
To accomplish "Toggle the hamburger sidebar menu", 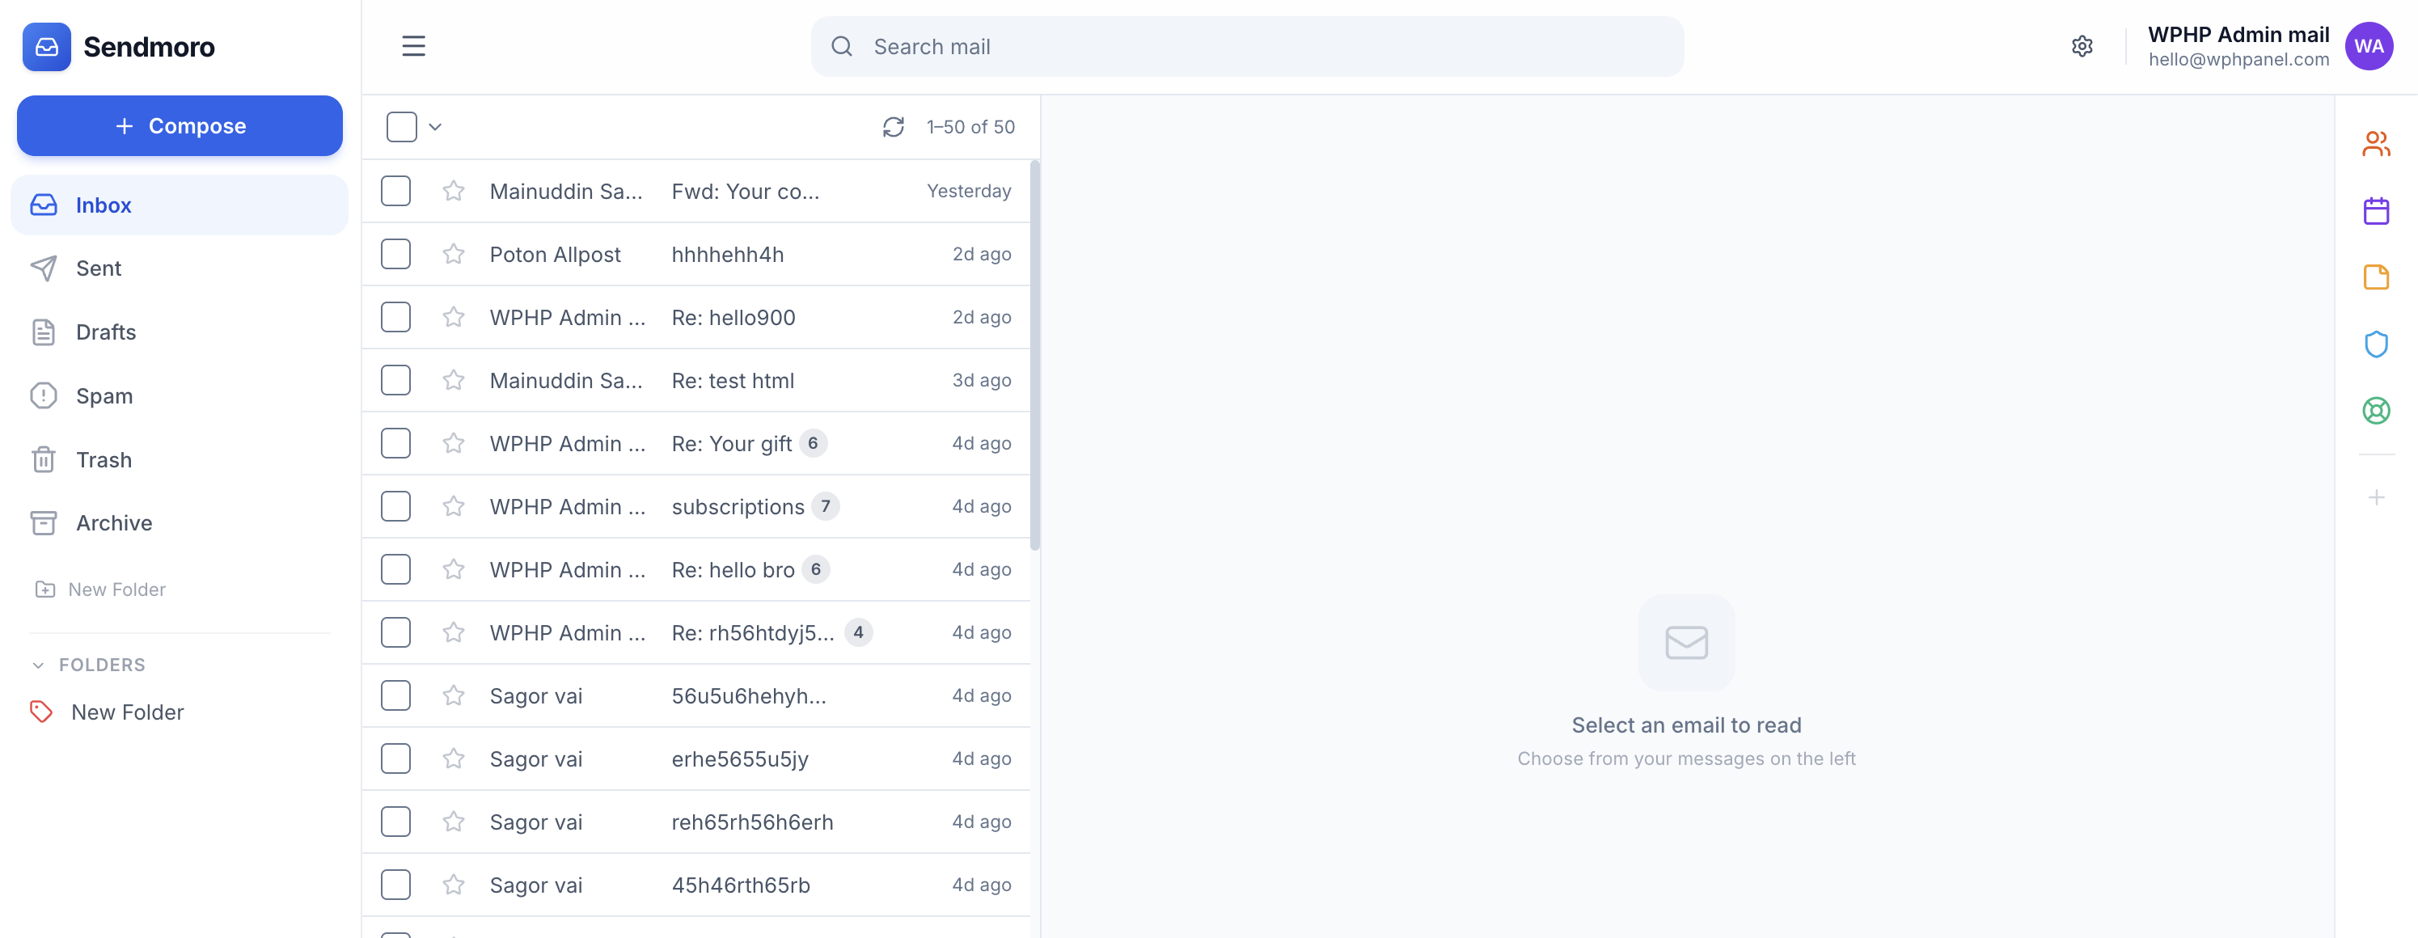I will [x=413, y=46].
